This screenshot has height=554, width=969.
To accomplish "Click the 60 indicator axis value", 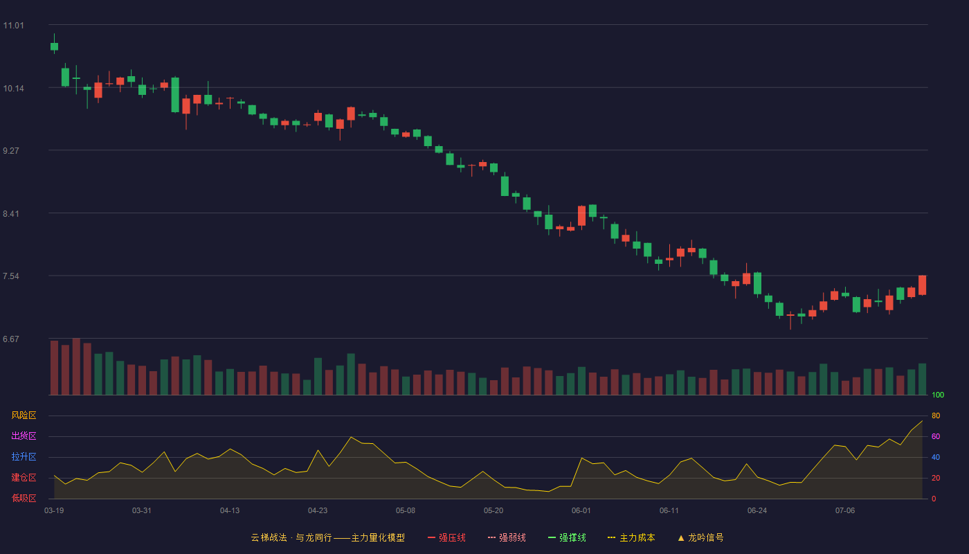I will click(x=936, y=436).
